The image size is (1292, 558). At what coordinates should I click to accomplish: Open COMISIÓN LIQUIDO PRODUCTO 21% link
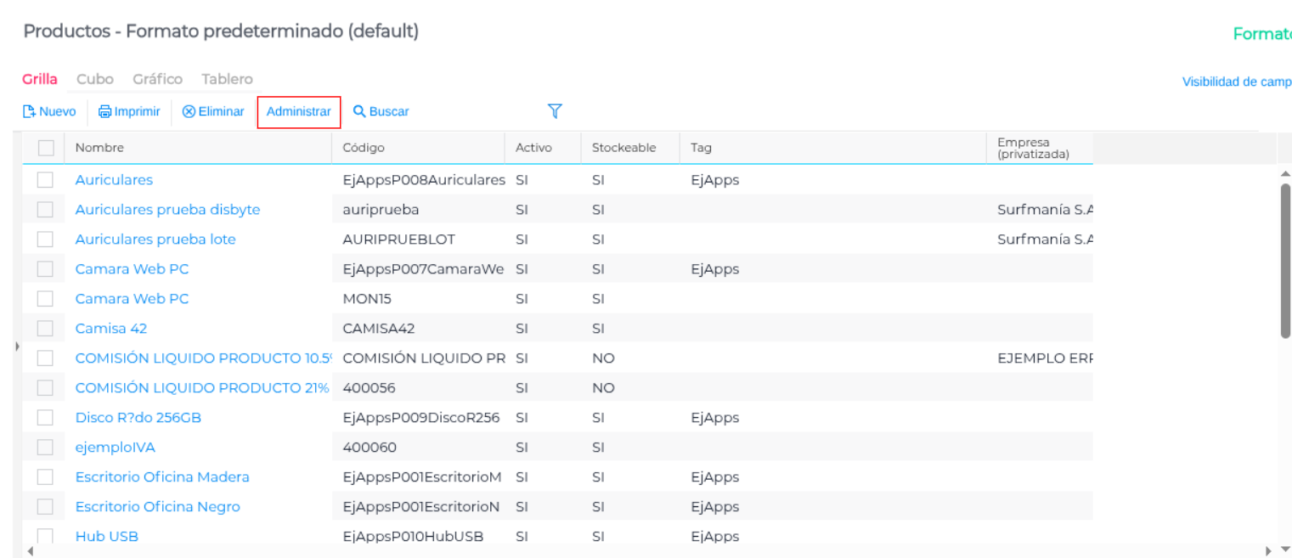click(202, 388)
